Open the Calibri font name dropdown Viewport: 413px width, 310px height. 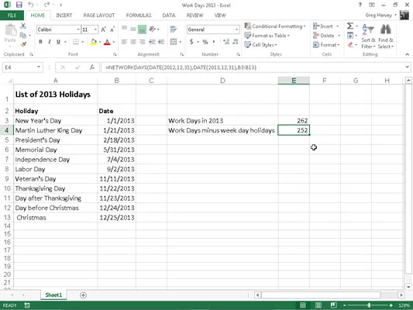78,29
